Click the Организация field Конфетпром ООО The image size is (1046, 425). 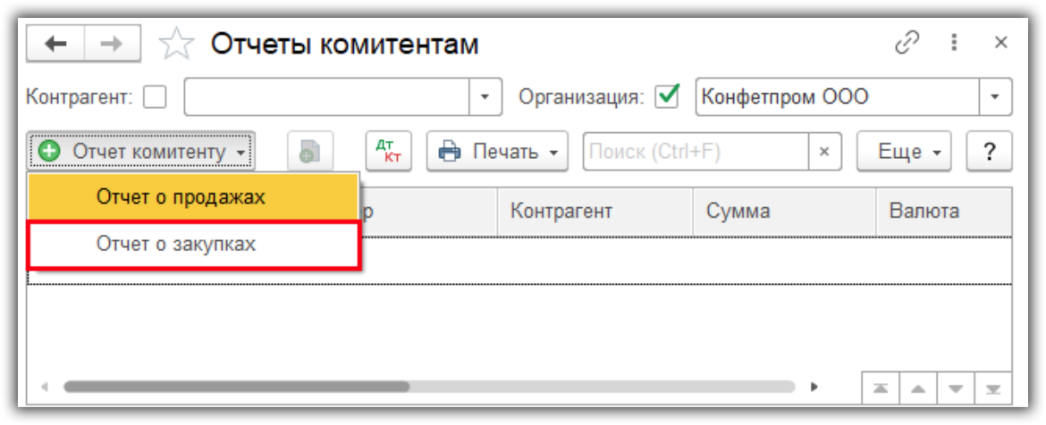tap(837, 98)
